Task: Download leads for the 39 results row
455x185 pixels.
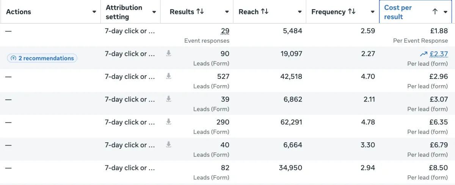Action: 169,99
